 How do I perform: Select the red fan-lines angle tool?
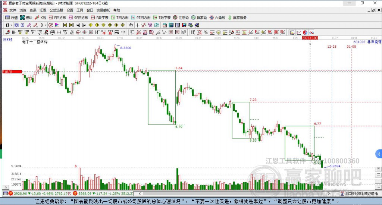pyautogui.click(x=139, y=32)
